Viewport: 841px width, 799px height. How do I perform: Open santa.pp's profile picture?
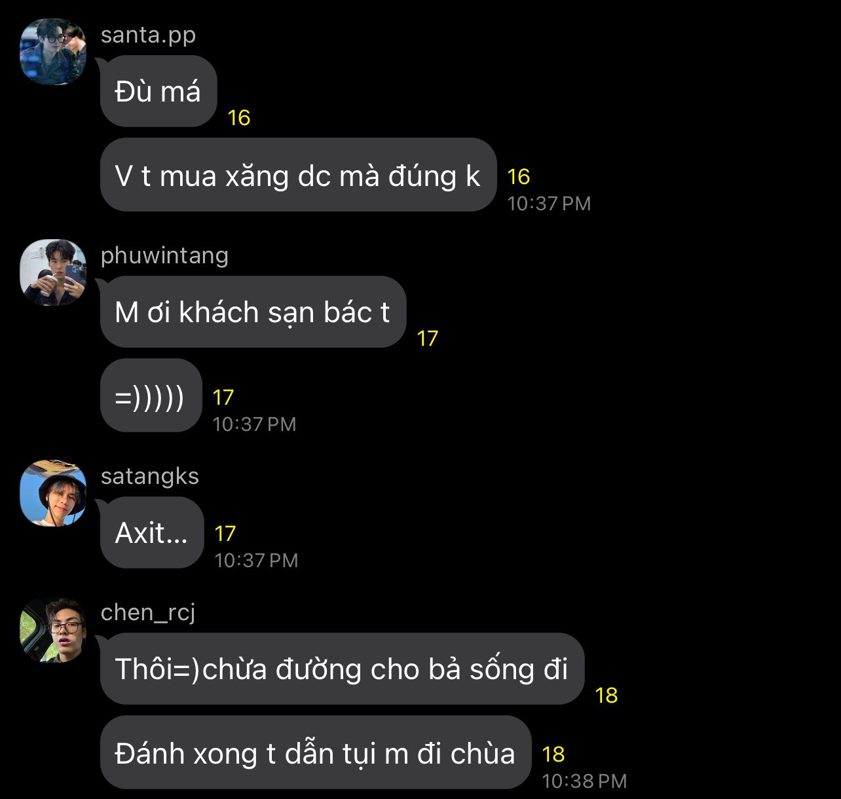pyautogui.click(x=53, y=52)
